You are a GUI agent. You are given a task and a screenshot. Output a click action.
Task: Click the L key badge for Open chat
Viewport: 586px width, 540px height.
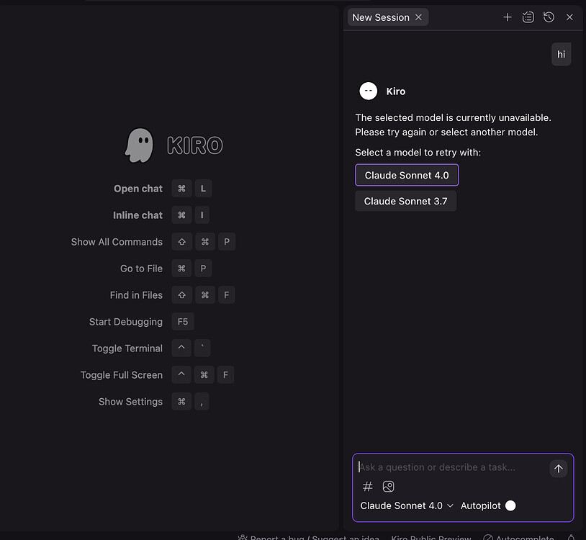(203, 189)
